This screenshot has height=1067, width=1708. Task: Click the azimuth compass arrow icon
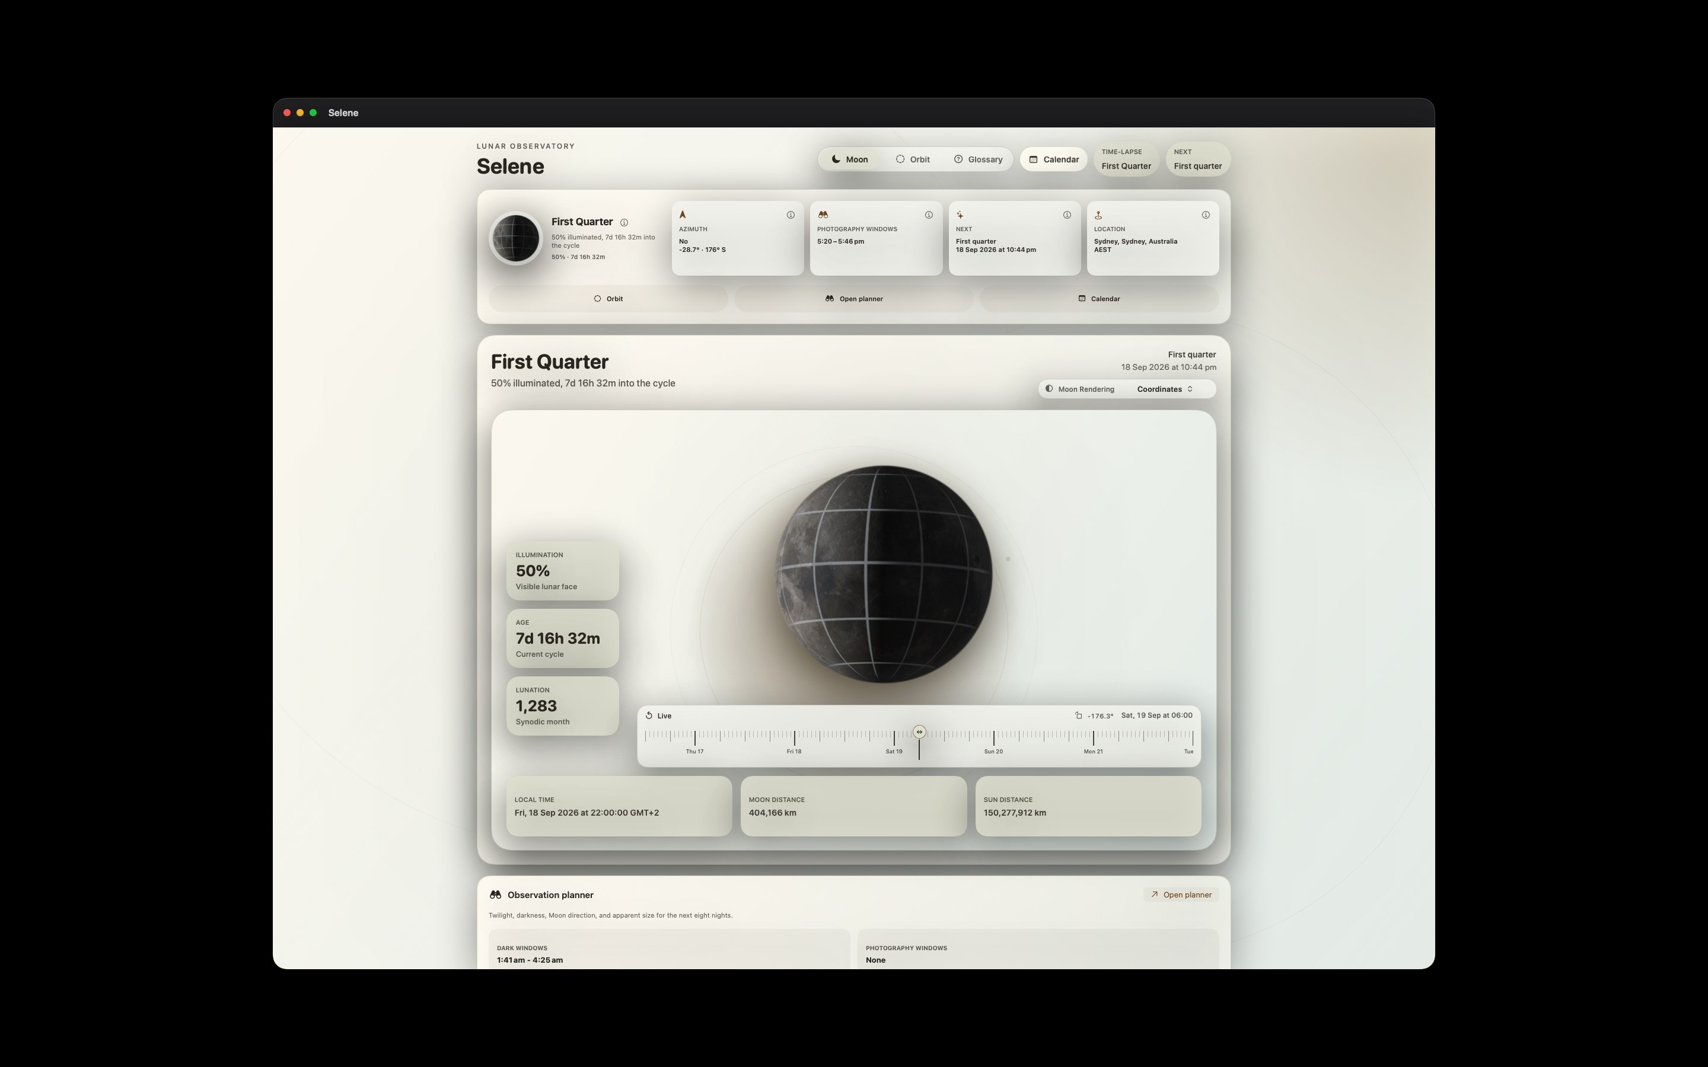683,215
